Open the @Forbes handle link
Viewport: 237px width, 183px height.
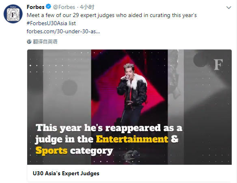coord(64,7)
